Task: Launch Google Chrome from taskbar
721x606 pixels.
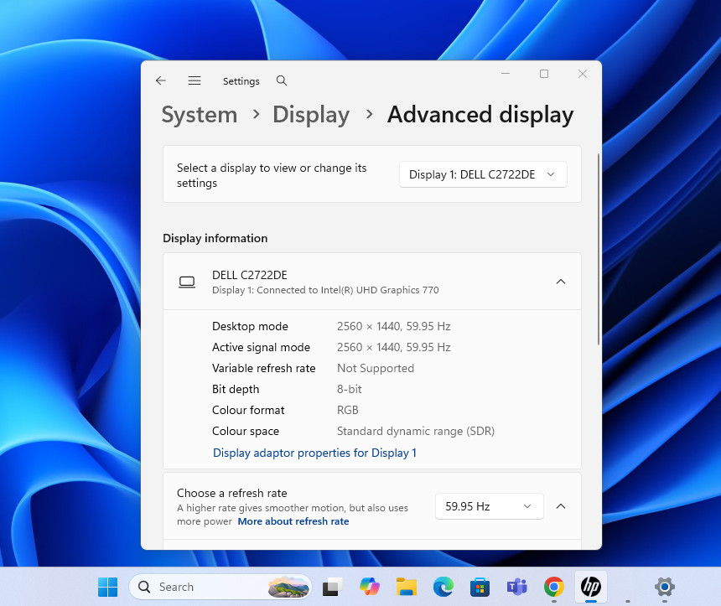Action: [553, 587]
